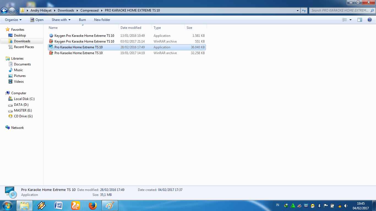
Task: Launch Winamp from the taskbar
Action: [42, 206]
